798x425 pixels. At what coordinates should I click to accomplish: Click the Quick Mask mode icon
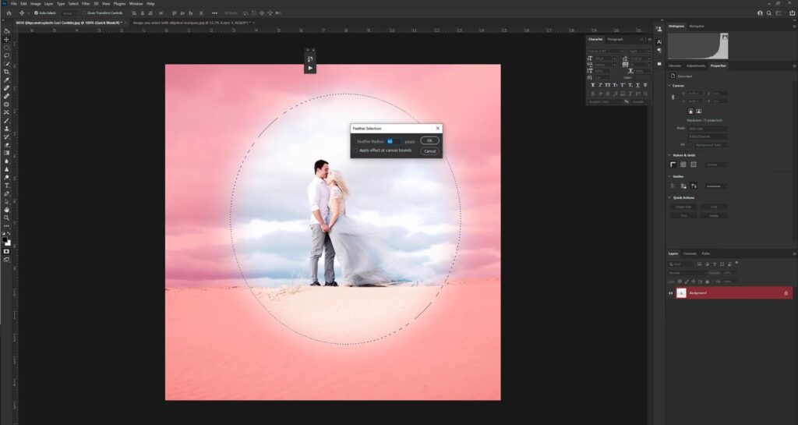[x=7, y=251]
